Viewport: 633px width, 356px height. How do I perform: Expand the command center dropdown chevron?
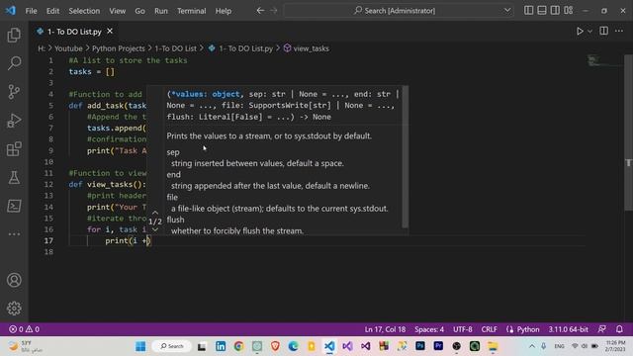coord(507,11)
